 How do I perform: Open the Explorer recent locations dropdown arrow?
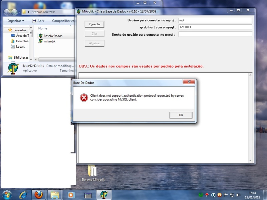(19, 12)
